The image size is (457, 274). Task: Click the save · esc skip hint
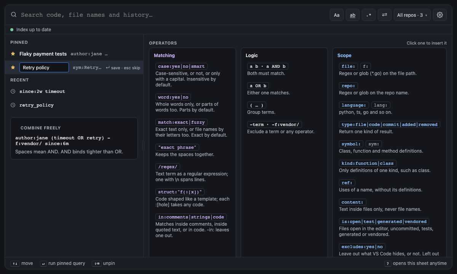[x=123, y=68]
